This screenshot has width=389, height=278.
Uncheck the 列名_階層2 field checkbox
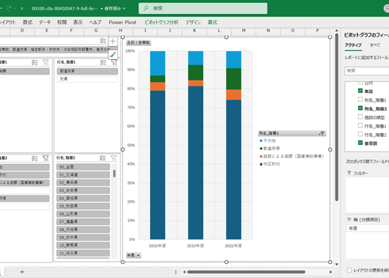tap(360, 108)
